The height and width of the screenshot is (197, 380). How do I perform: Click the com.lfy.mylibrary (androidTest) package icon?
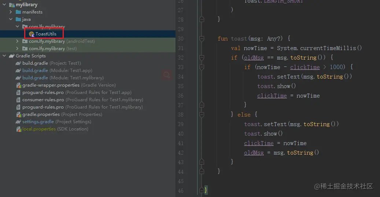[25, 41]
